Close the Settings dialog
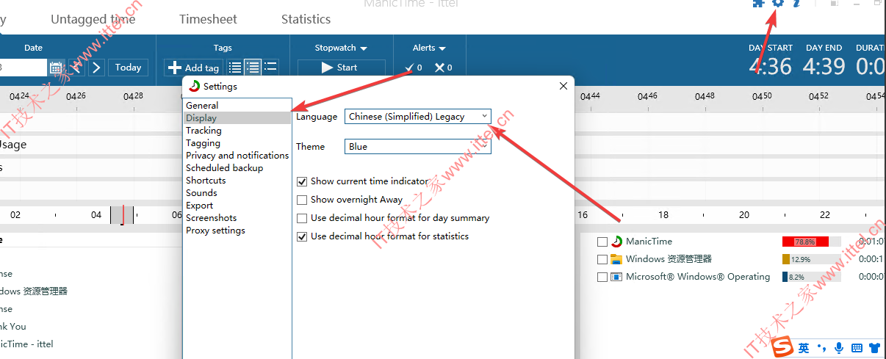 point(563,86)
